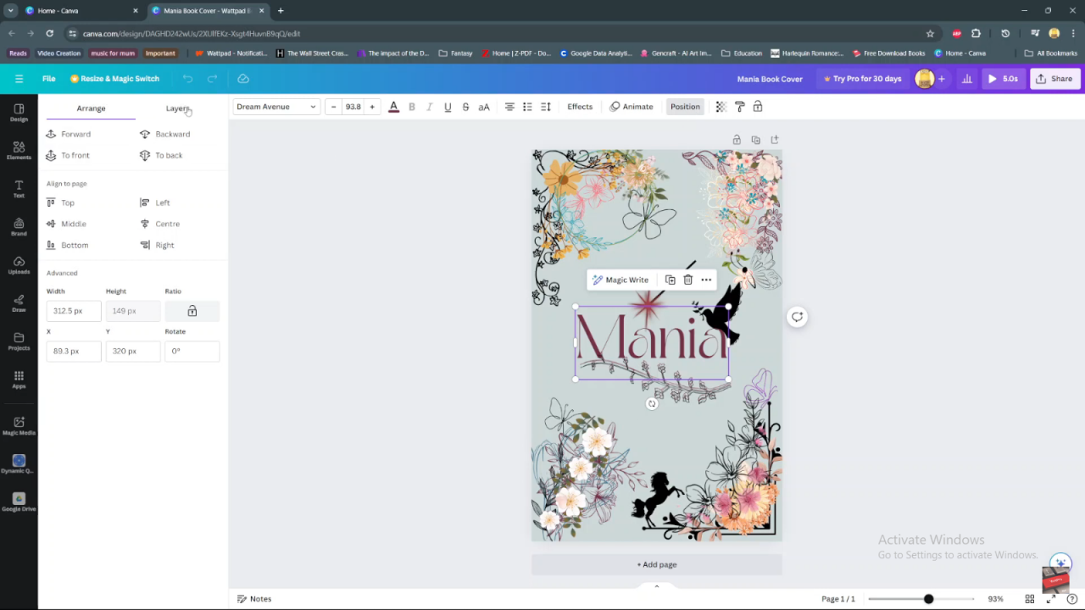Align element to Top of page
Viewport: 1085px width, 610px height.
[x=61, y=202]
